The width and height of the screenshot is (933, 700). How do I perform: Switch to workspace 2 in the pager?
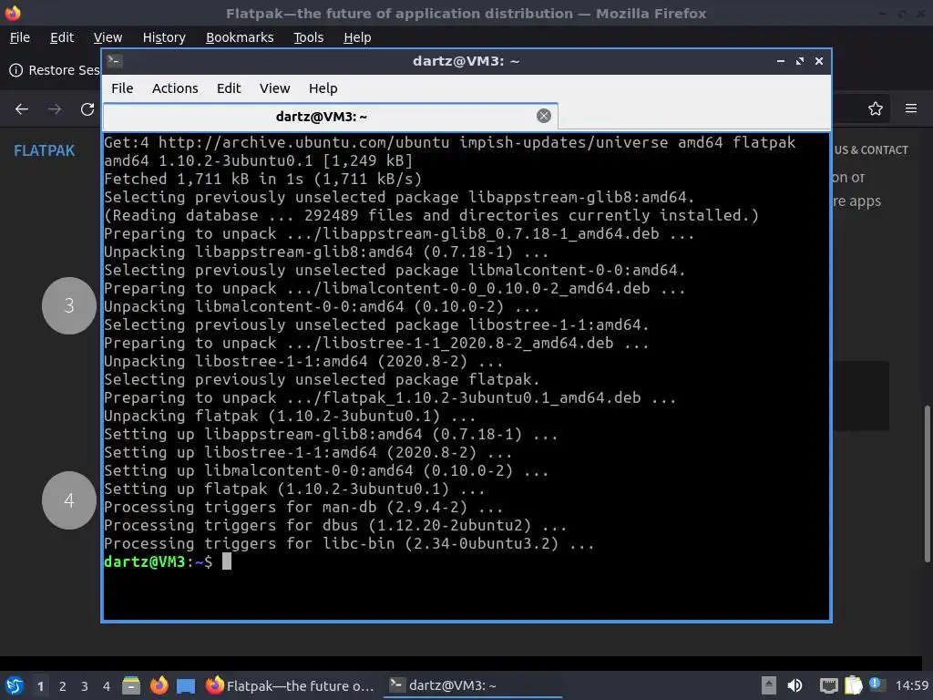point(63,686)
